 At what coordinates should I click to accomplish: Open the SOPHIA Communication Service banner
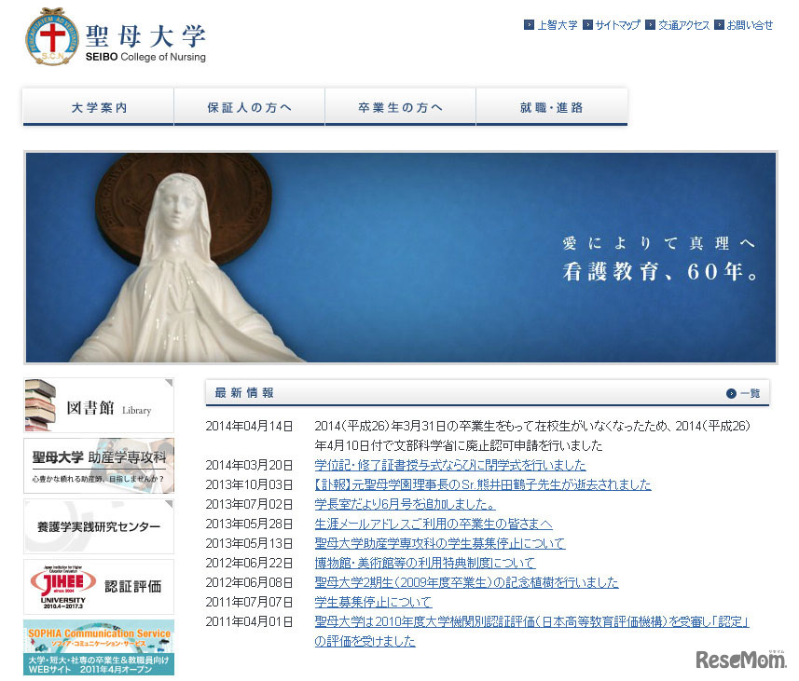99,647
